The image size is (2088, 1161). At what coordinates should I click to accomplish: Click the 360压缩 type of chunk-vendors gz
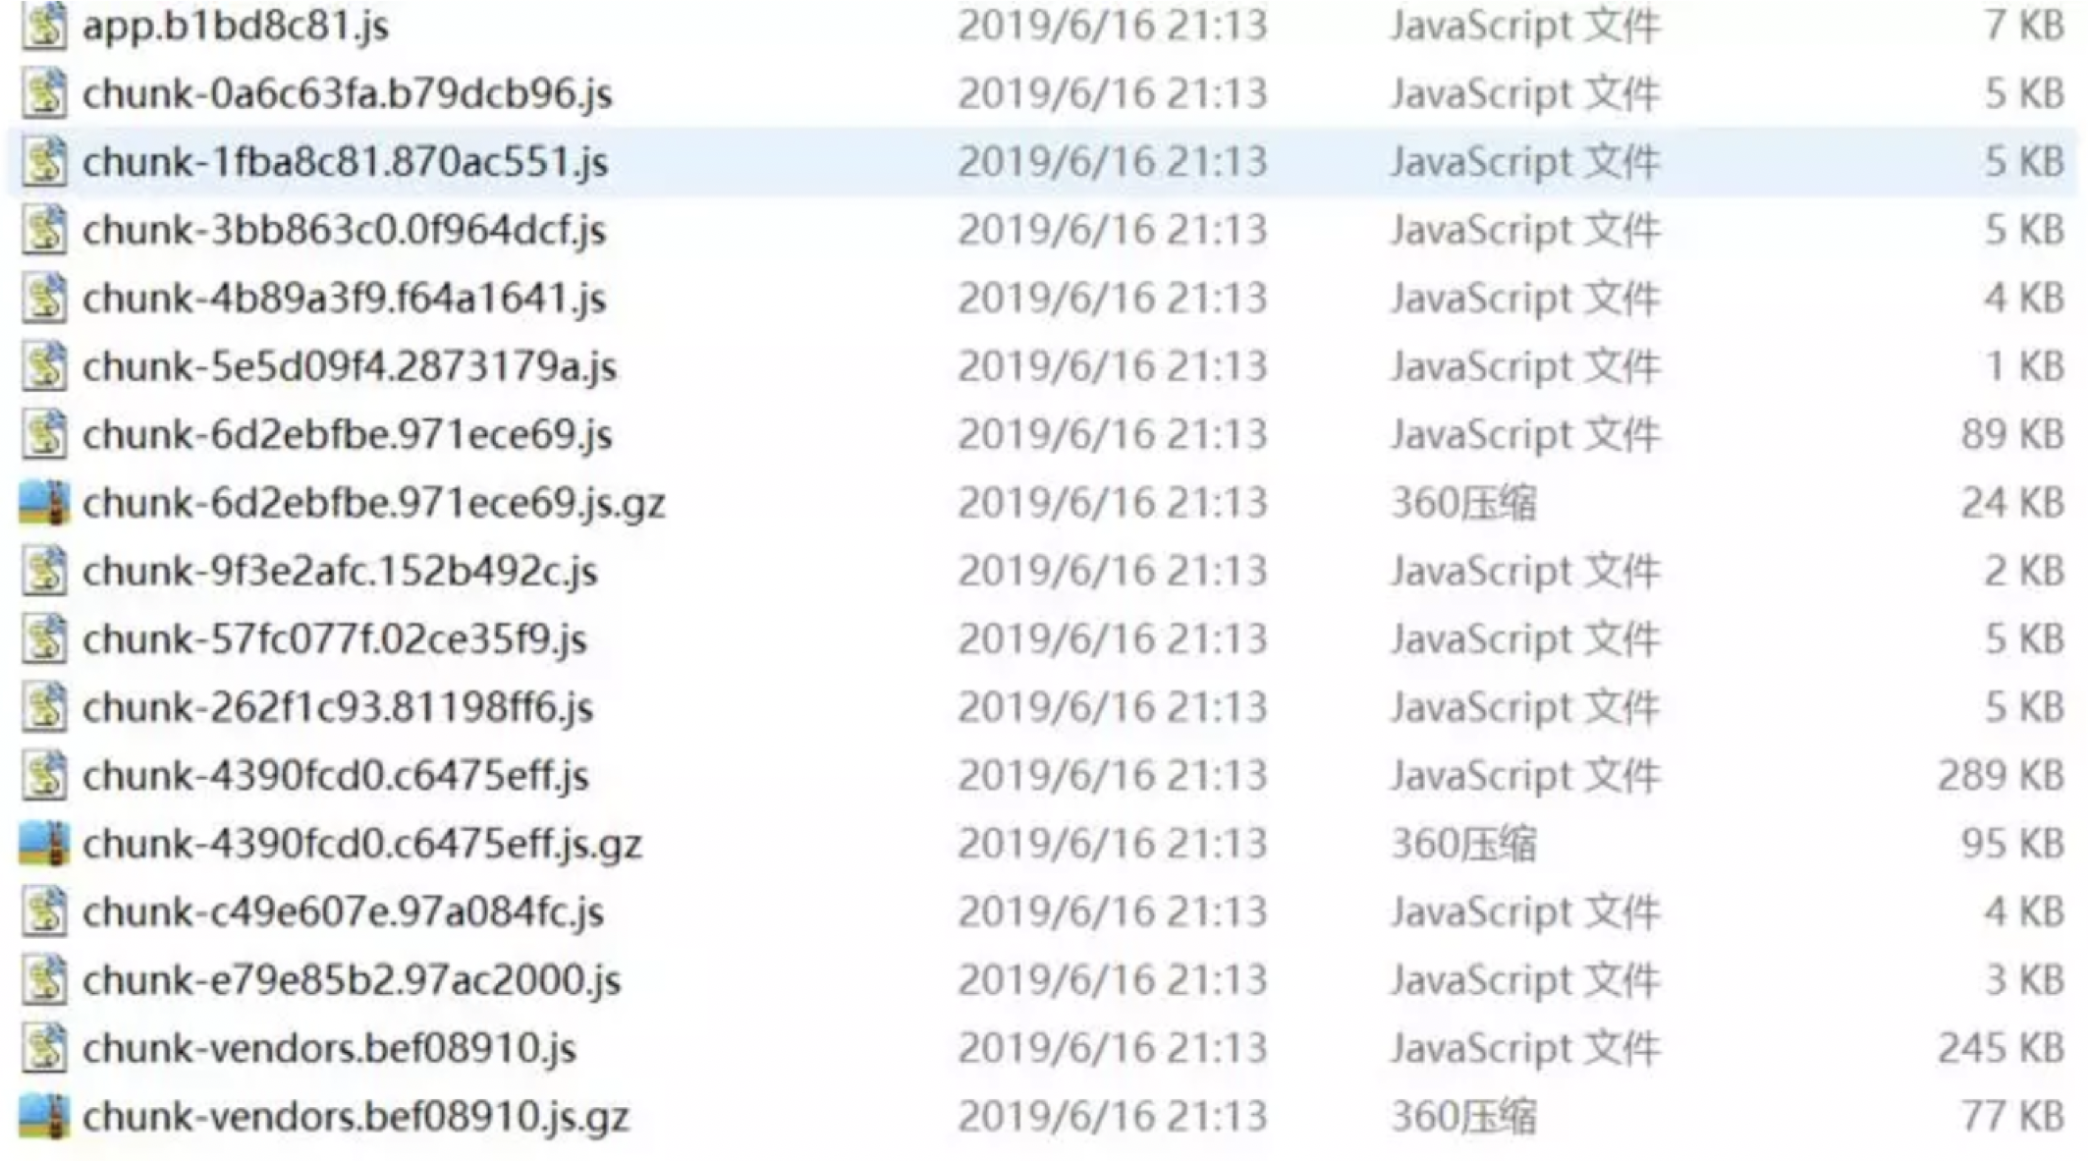[1463, 1117]
